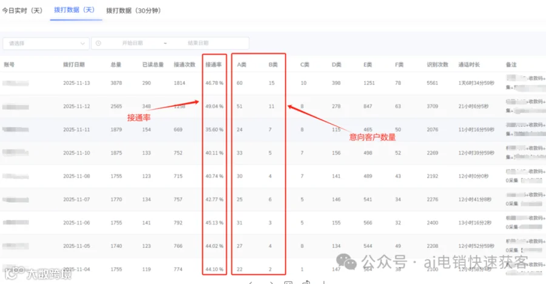The image size is (546, 284).
Task: Click 识别次数 value 3709
Action: tap(432, 106)
